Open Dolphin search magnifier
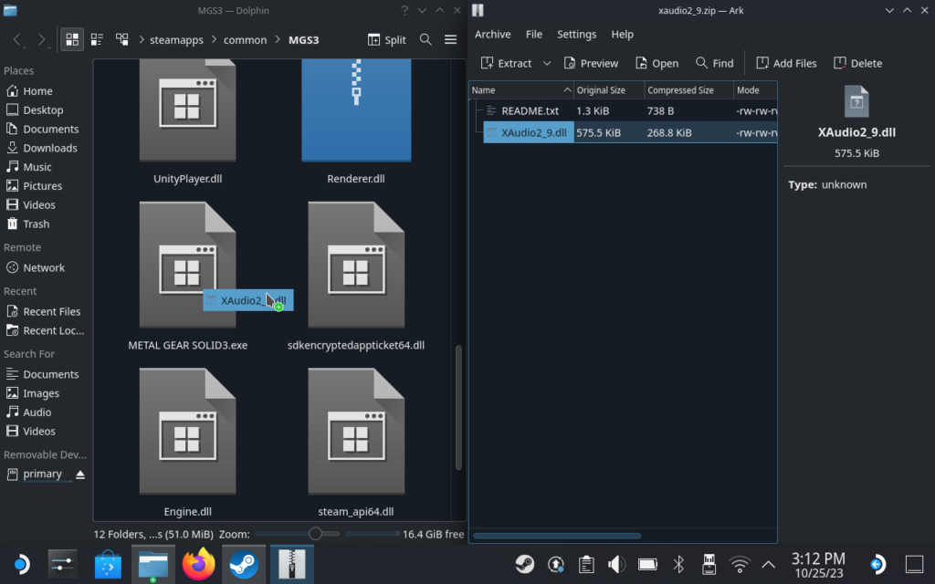 425,40
